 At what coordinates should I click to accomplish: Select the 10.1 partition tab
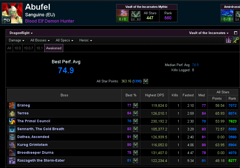[x=40, y=48]
